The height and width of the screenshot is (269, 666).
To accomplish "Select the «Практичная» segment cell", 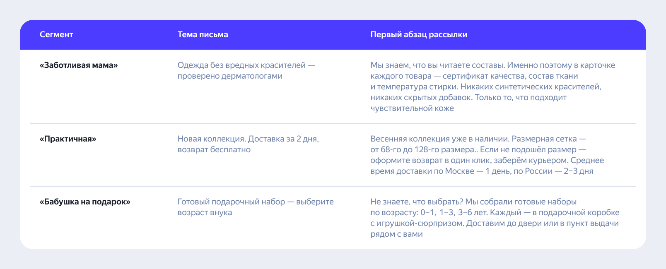I will [68, 139].
